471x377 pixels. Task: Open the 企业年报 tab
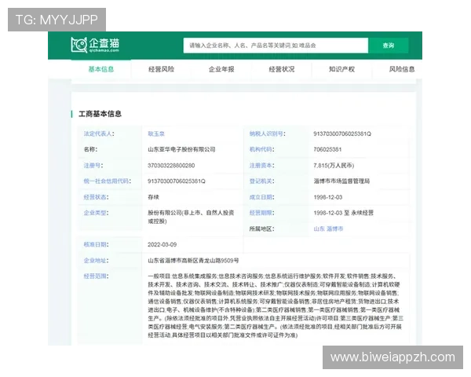[221, 69]
